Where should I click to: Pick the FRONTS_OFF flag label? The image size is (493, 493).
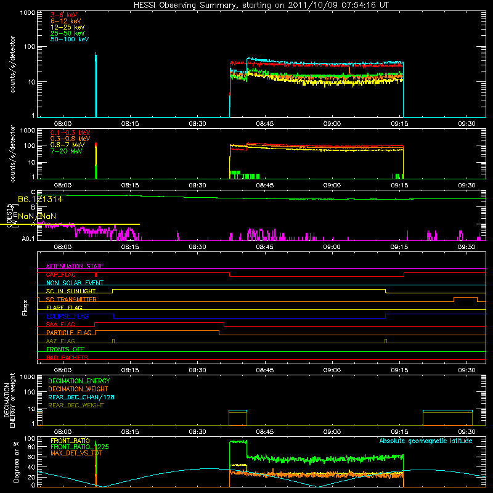click(65, 349)
